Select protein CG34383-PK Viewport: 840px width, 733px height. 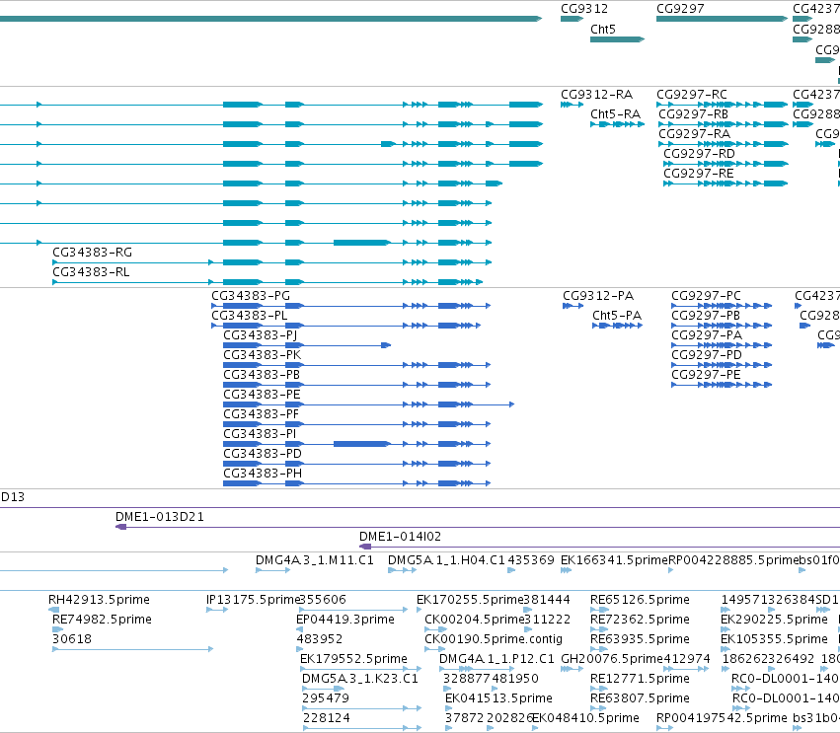coord(262,355)
